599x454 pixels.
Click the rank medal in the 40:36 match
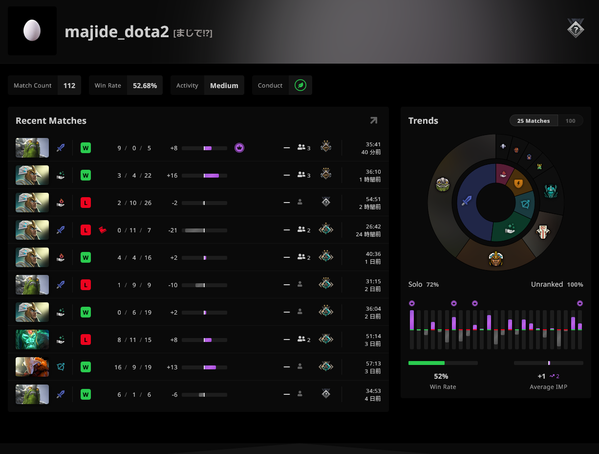pos(326,256)
